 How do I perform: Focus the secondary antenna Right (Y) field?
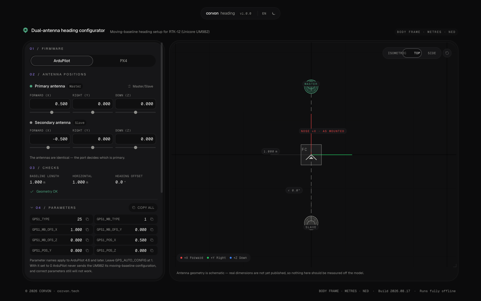93,139
